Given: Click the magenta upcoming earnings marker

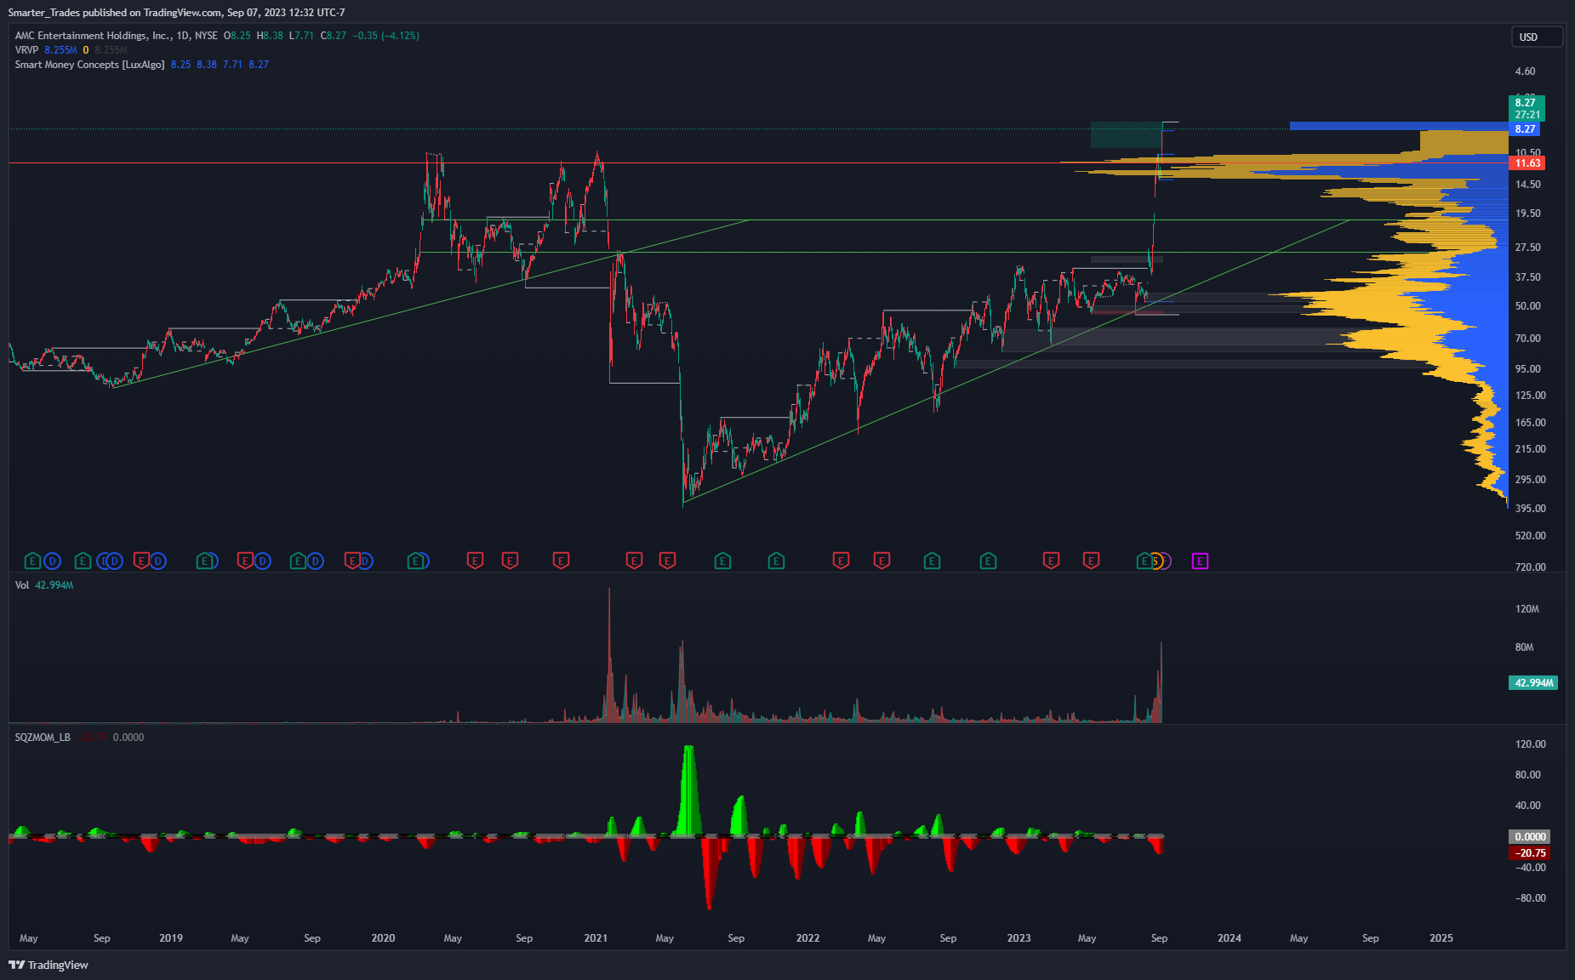Looking at the screenshot, I should [x=1200, y=561].
